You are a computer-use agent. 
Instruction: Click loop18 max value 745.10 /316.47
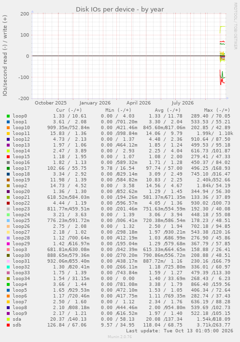[211, 174]
